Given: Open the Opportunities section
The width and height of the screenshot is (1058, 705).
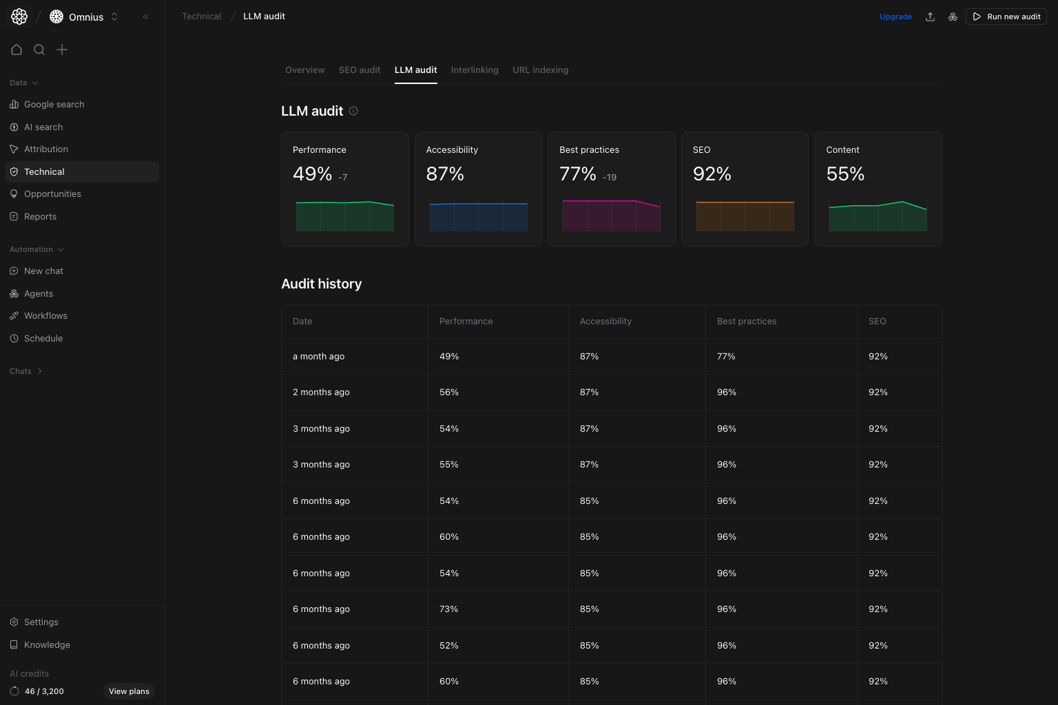Looking at the screenshot, I should (x=52, y=193).
